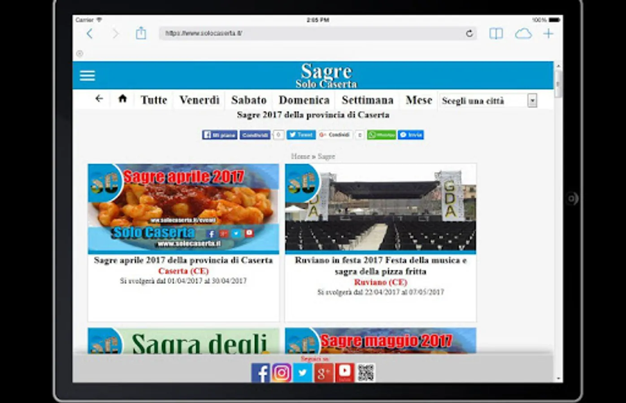
Task: Select the Domenica filter tab
Action: click(304, 100)
